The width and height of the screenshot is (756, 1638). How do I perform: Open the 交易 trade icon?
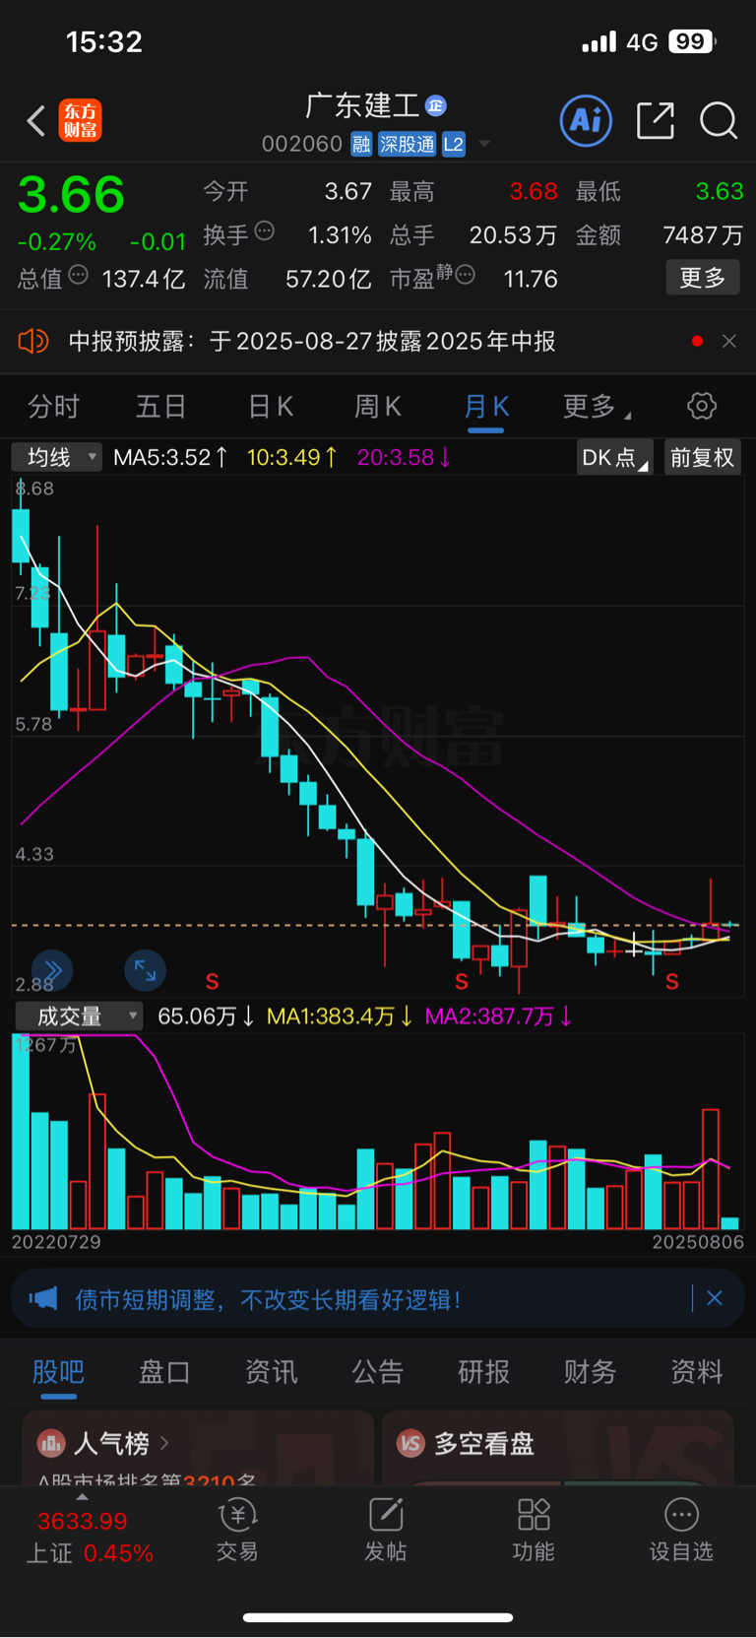pyautogui.click(x=237, y=1514)
